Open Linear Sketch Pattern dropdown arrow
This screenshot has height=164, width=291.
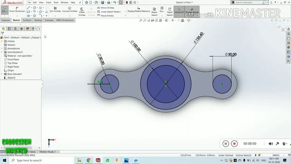[x=125, y=12]
